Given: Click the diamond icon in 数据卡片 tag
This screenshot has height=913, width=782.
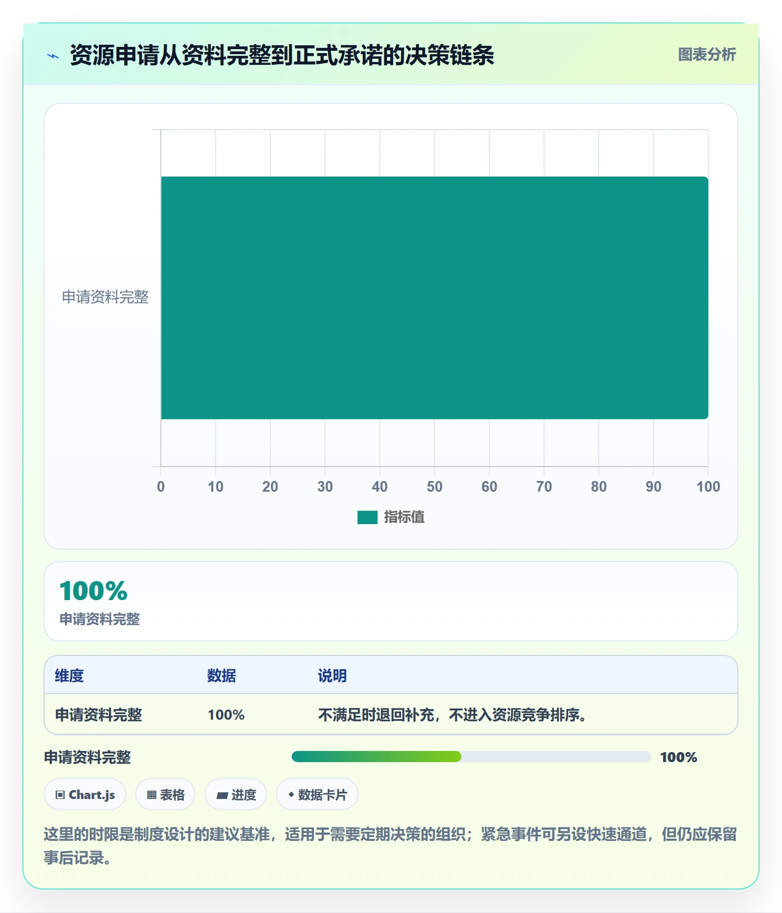Looking at the screenshot, I should [291, 795].
